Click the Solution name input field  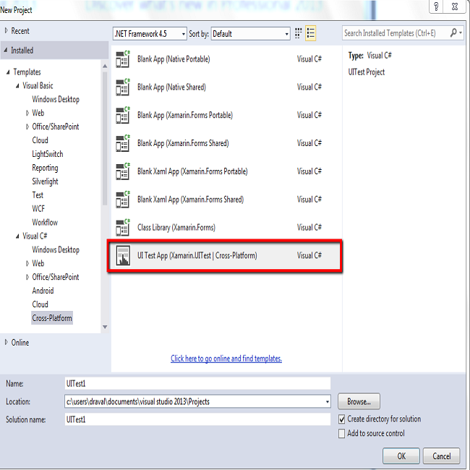(197, 419)
